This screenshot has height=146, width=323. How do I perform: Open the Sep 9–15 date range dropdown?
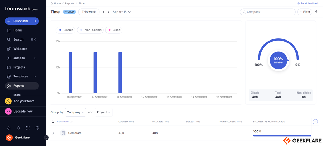[122, 12]
